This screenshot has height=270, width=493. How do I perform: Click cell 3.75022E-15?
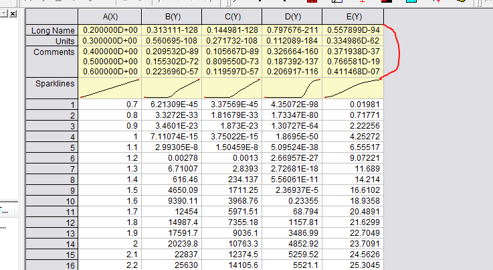pos(231,137)
